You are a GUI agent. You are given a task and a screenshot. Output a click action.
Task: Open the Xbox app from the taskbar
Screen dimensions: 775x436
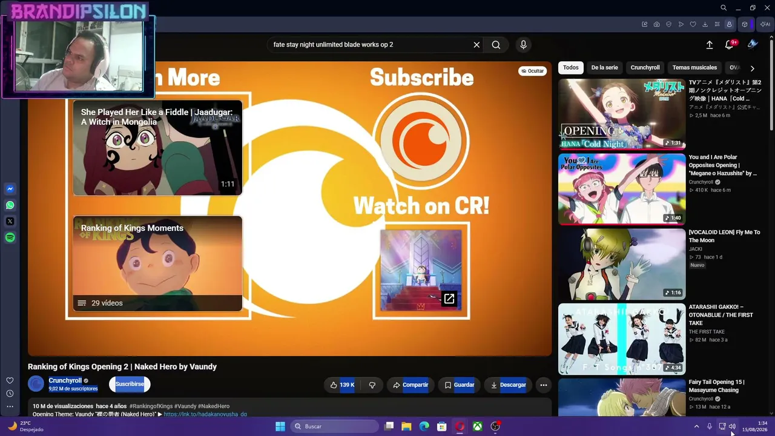[478, 426]
